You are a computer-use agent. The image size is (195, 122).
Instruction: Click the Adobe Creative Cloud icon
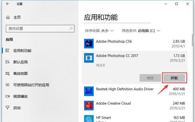tap(89, 106)
